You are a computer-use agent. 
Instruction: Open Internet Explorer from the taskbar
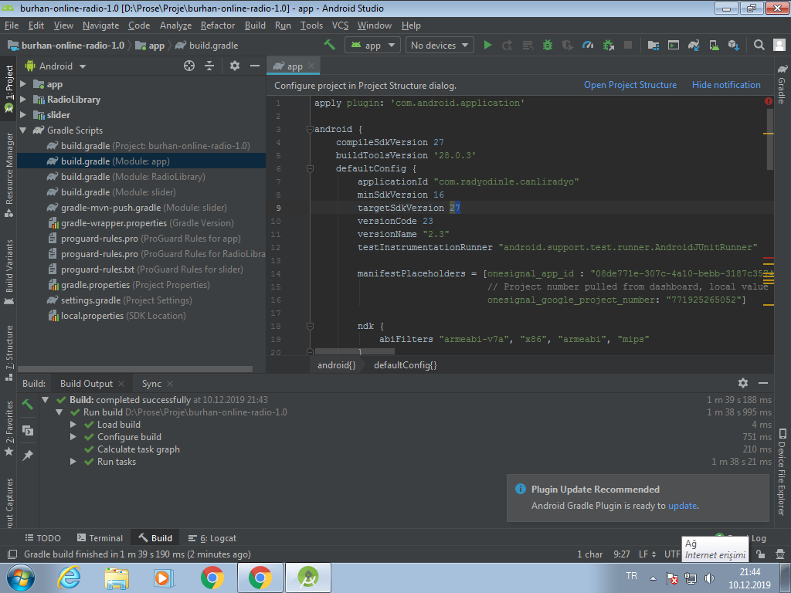coord(69,578)
